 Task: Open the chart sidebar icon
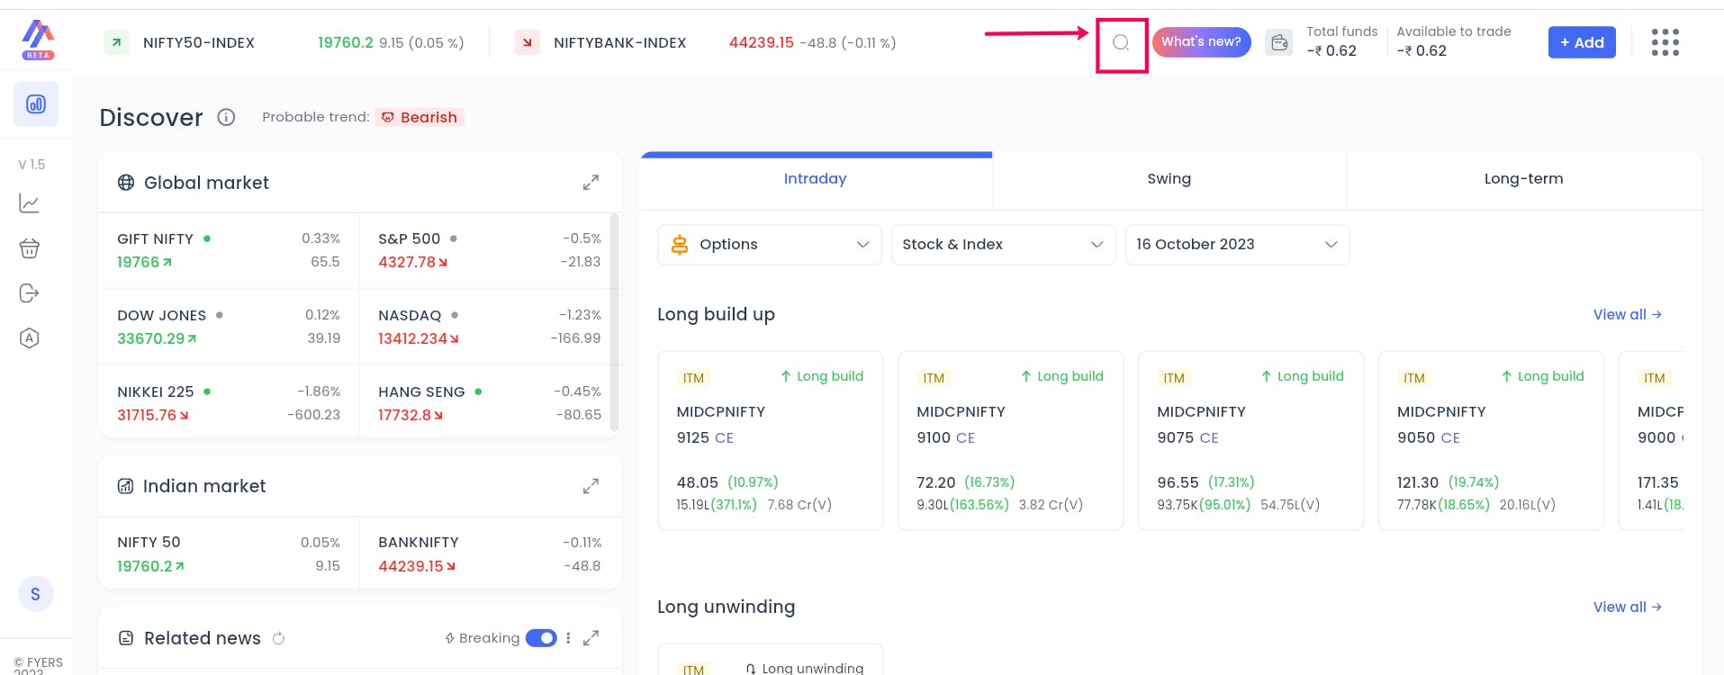(30, 203)
